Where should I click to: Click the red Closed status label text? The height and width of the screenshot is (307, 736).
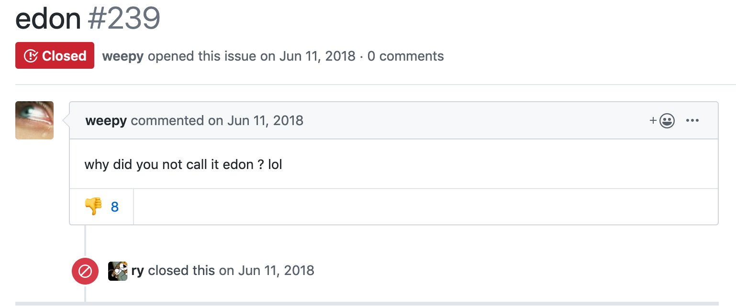(x=64, y=56)
